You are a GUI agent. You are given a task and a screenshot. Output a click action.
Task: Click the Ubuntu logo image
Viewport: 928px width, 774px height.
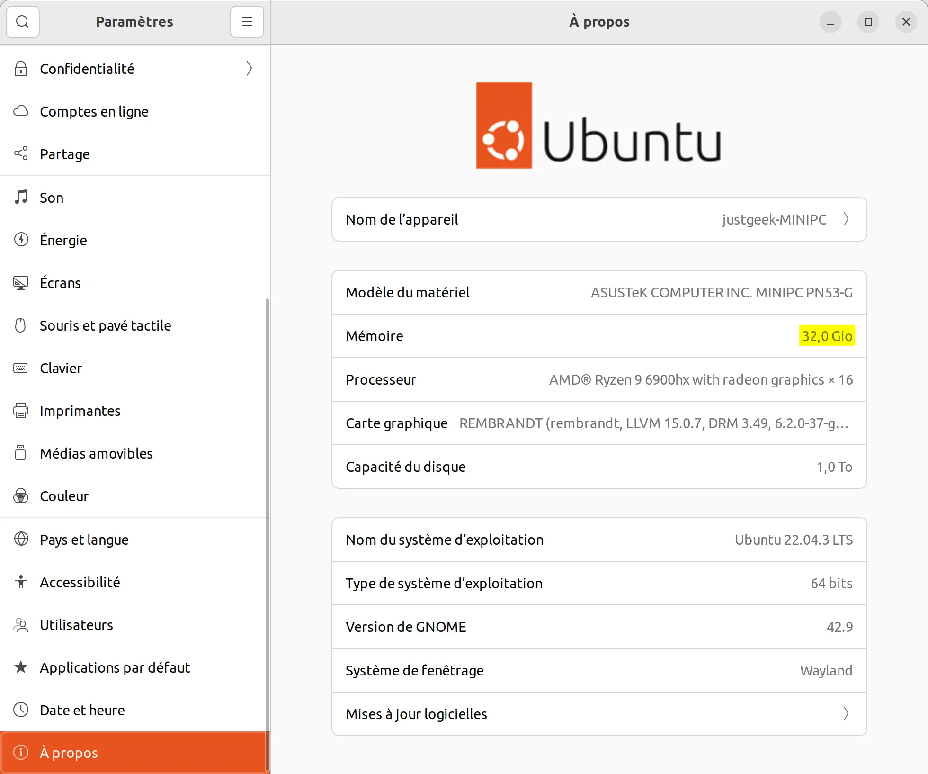point(598,126)
